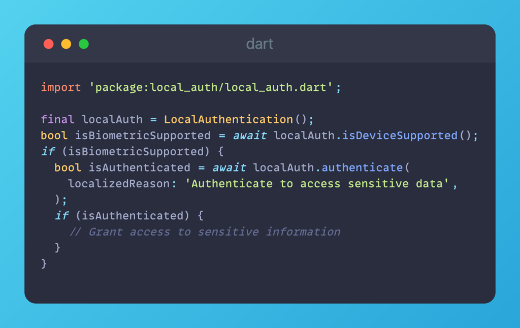Click the 'import' keyword
This screenshot has width=520, height=328.
click(61, 87)
